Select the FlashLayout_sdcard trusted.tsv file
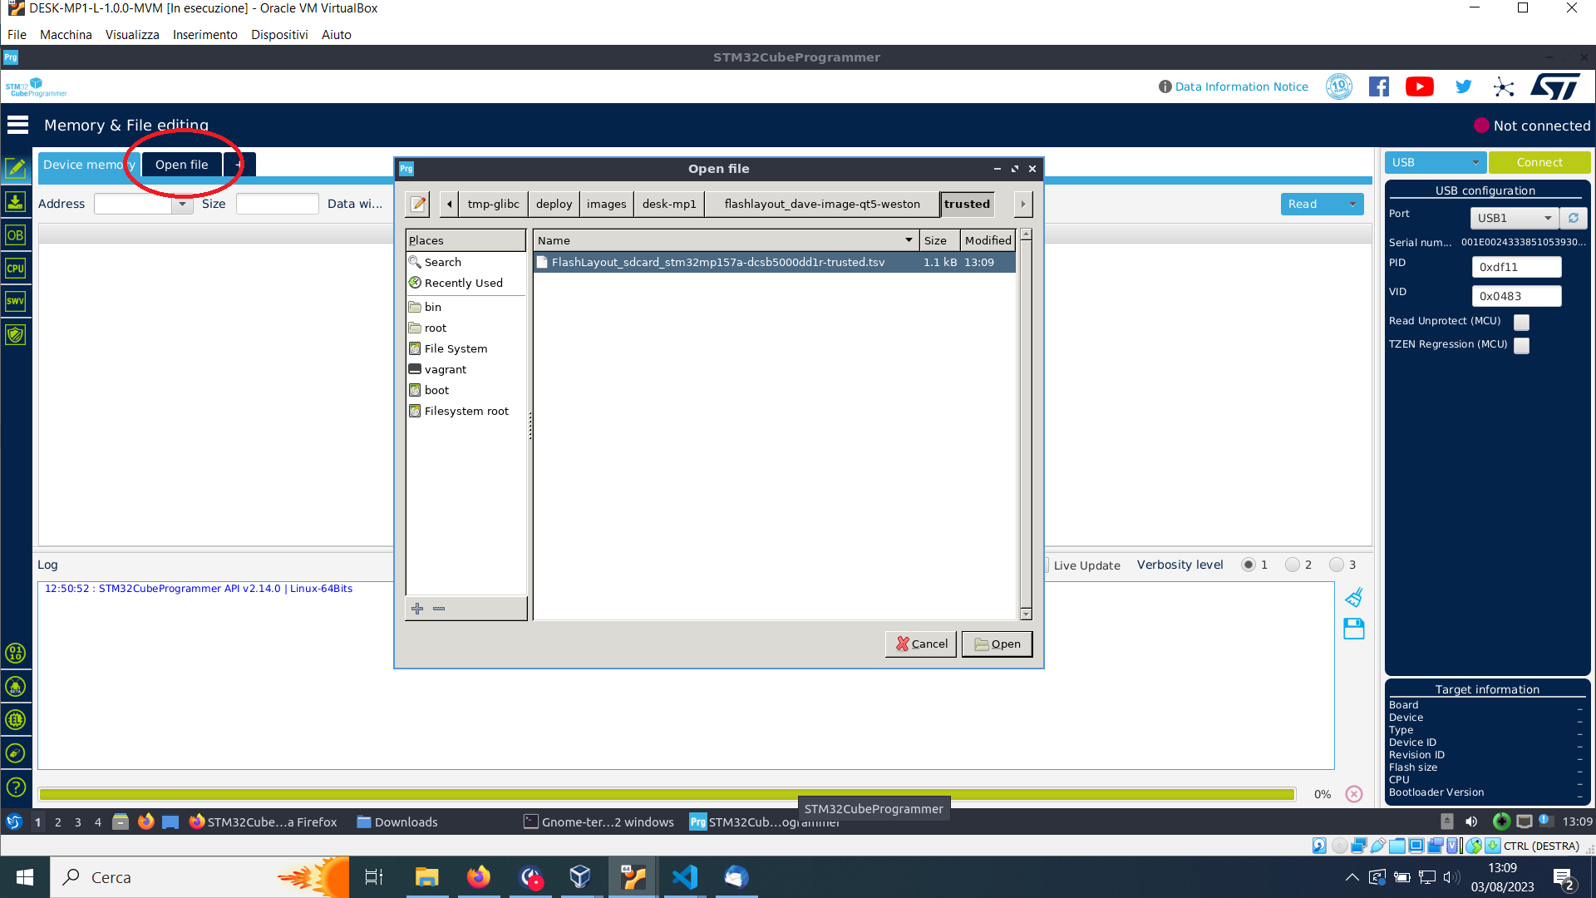Image resolution: width=1596 pixels, height=898 pixels. tap(717, 262)
